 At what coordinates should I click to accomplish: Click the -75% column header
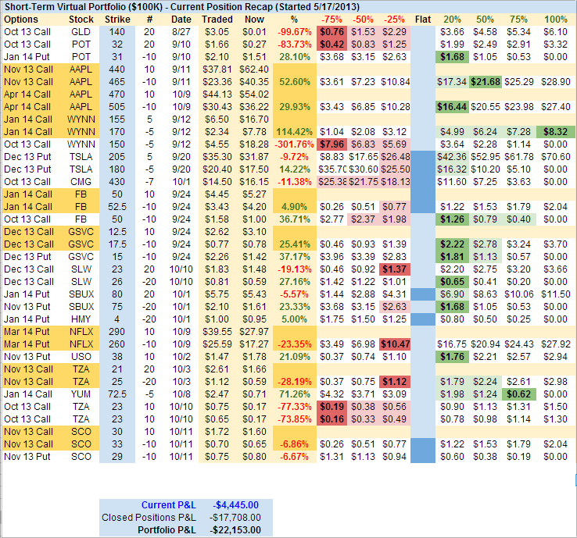[x=332, y=18]
